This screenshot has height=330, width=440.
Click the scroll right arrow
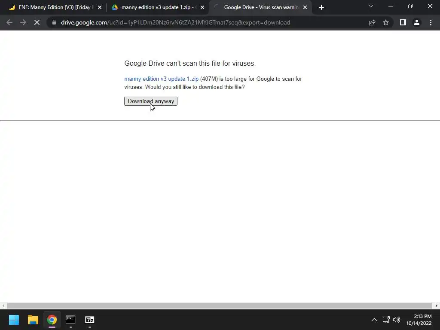pos(437,306)
